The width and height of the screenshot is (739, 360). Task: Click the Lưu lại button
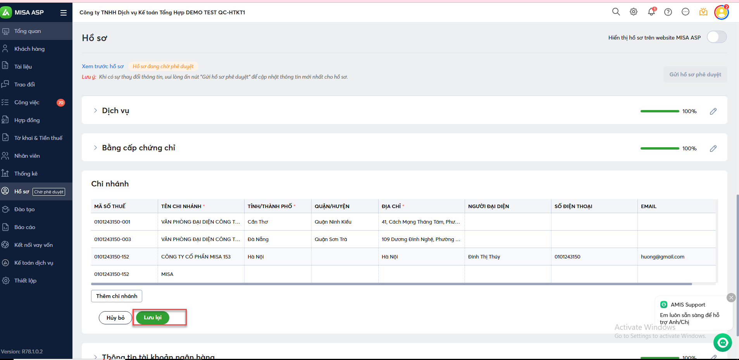153,317
